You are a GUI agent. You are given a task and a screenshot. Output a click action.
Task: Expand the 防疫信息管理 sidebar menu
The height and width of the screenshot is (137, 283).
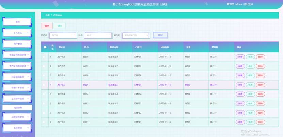(17, 76)
